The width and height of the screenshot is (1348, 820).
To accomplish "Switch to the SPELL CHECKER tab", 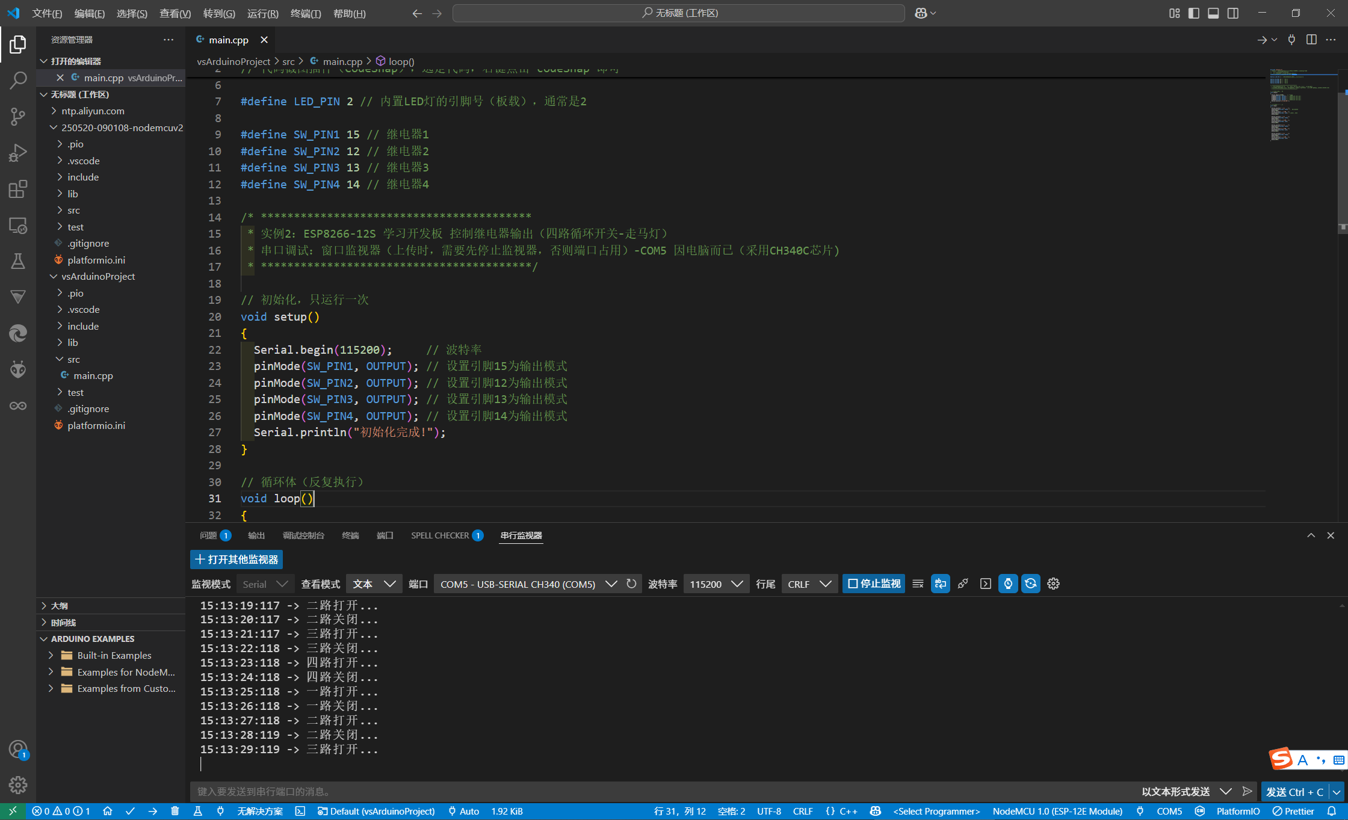I will point(440,535).
